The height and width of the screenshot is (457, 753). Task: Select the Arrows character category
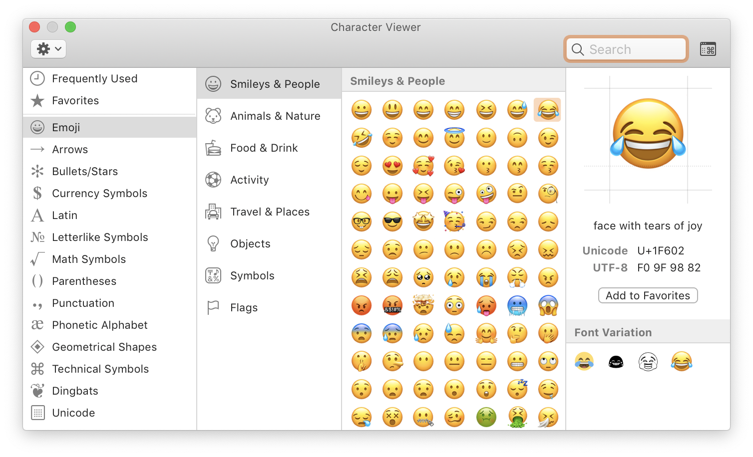coord(70,150)
